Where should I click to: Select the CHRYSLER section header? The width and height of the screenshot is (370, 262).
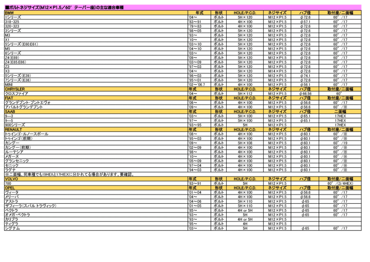click(x=96, y=89)
